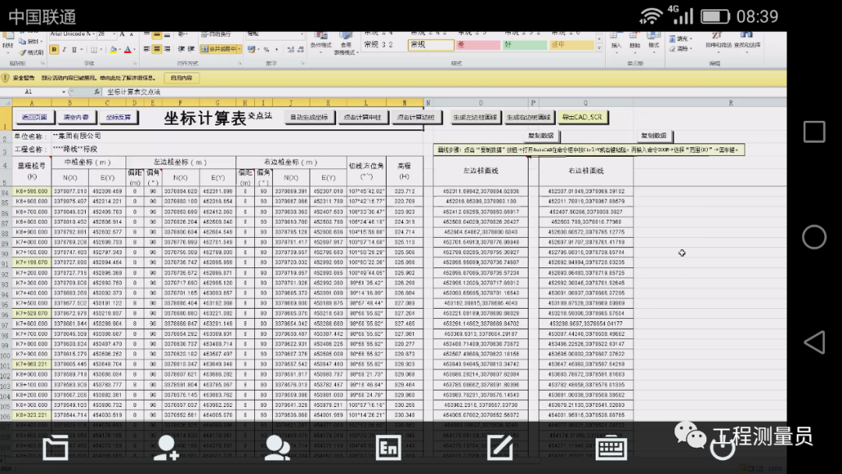Toggle middle vertical alignment

pyautogui.click(x=157, y=35)
